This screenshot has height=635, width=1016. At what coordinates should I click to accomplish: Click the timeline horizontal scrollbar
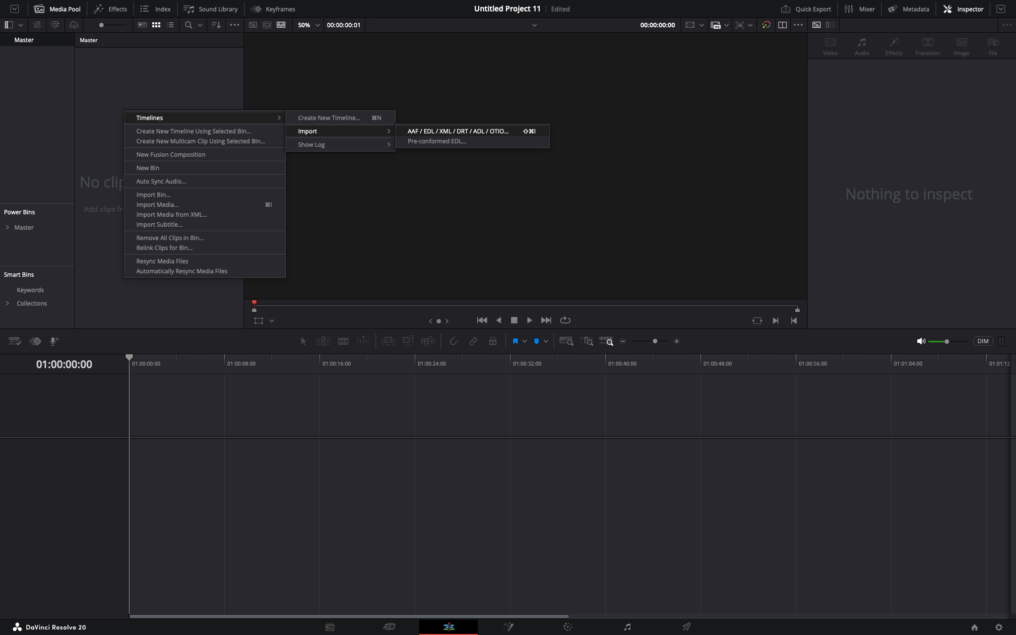tap(349, 616)
